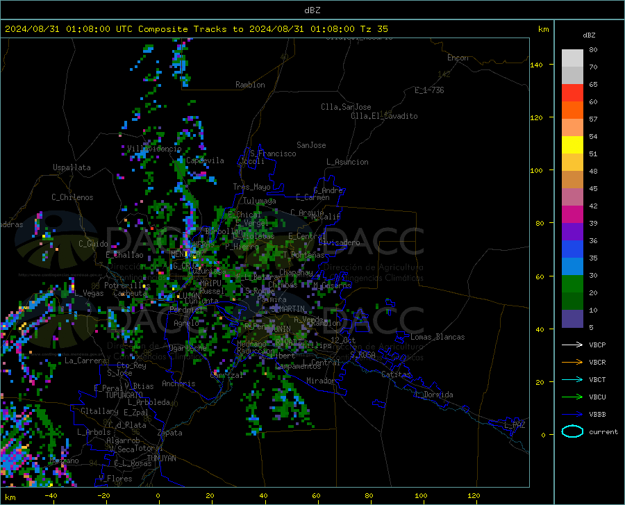The height and width of the screenshot is (505, 625).
Task: Click the Encon map label
Action: point(458,58)
